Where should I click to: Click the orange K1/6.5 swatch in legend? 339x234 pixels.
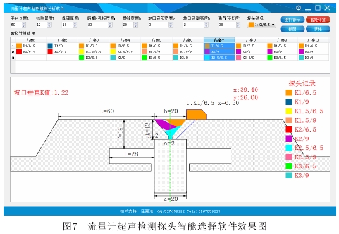coord(288,93)
